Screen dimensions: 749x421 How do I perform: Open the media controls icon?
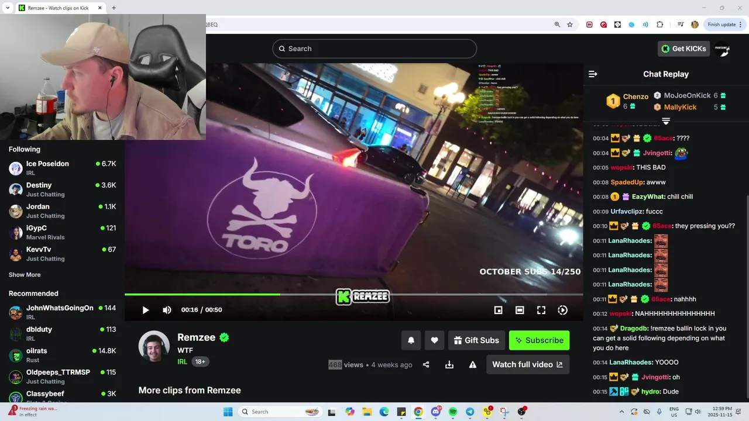pyautogui.click(x=681, y=25)
